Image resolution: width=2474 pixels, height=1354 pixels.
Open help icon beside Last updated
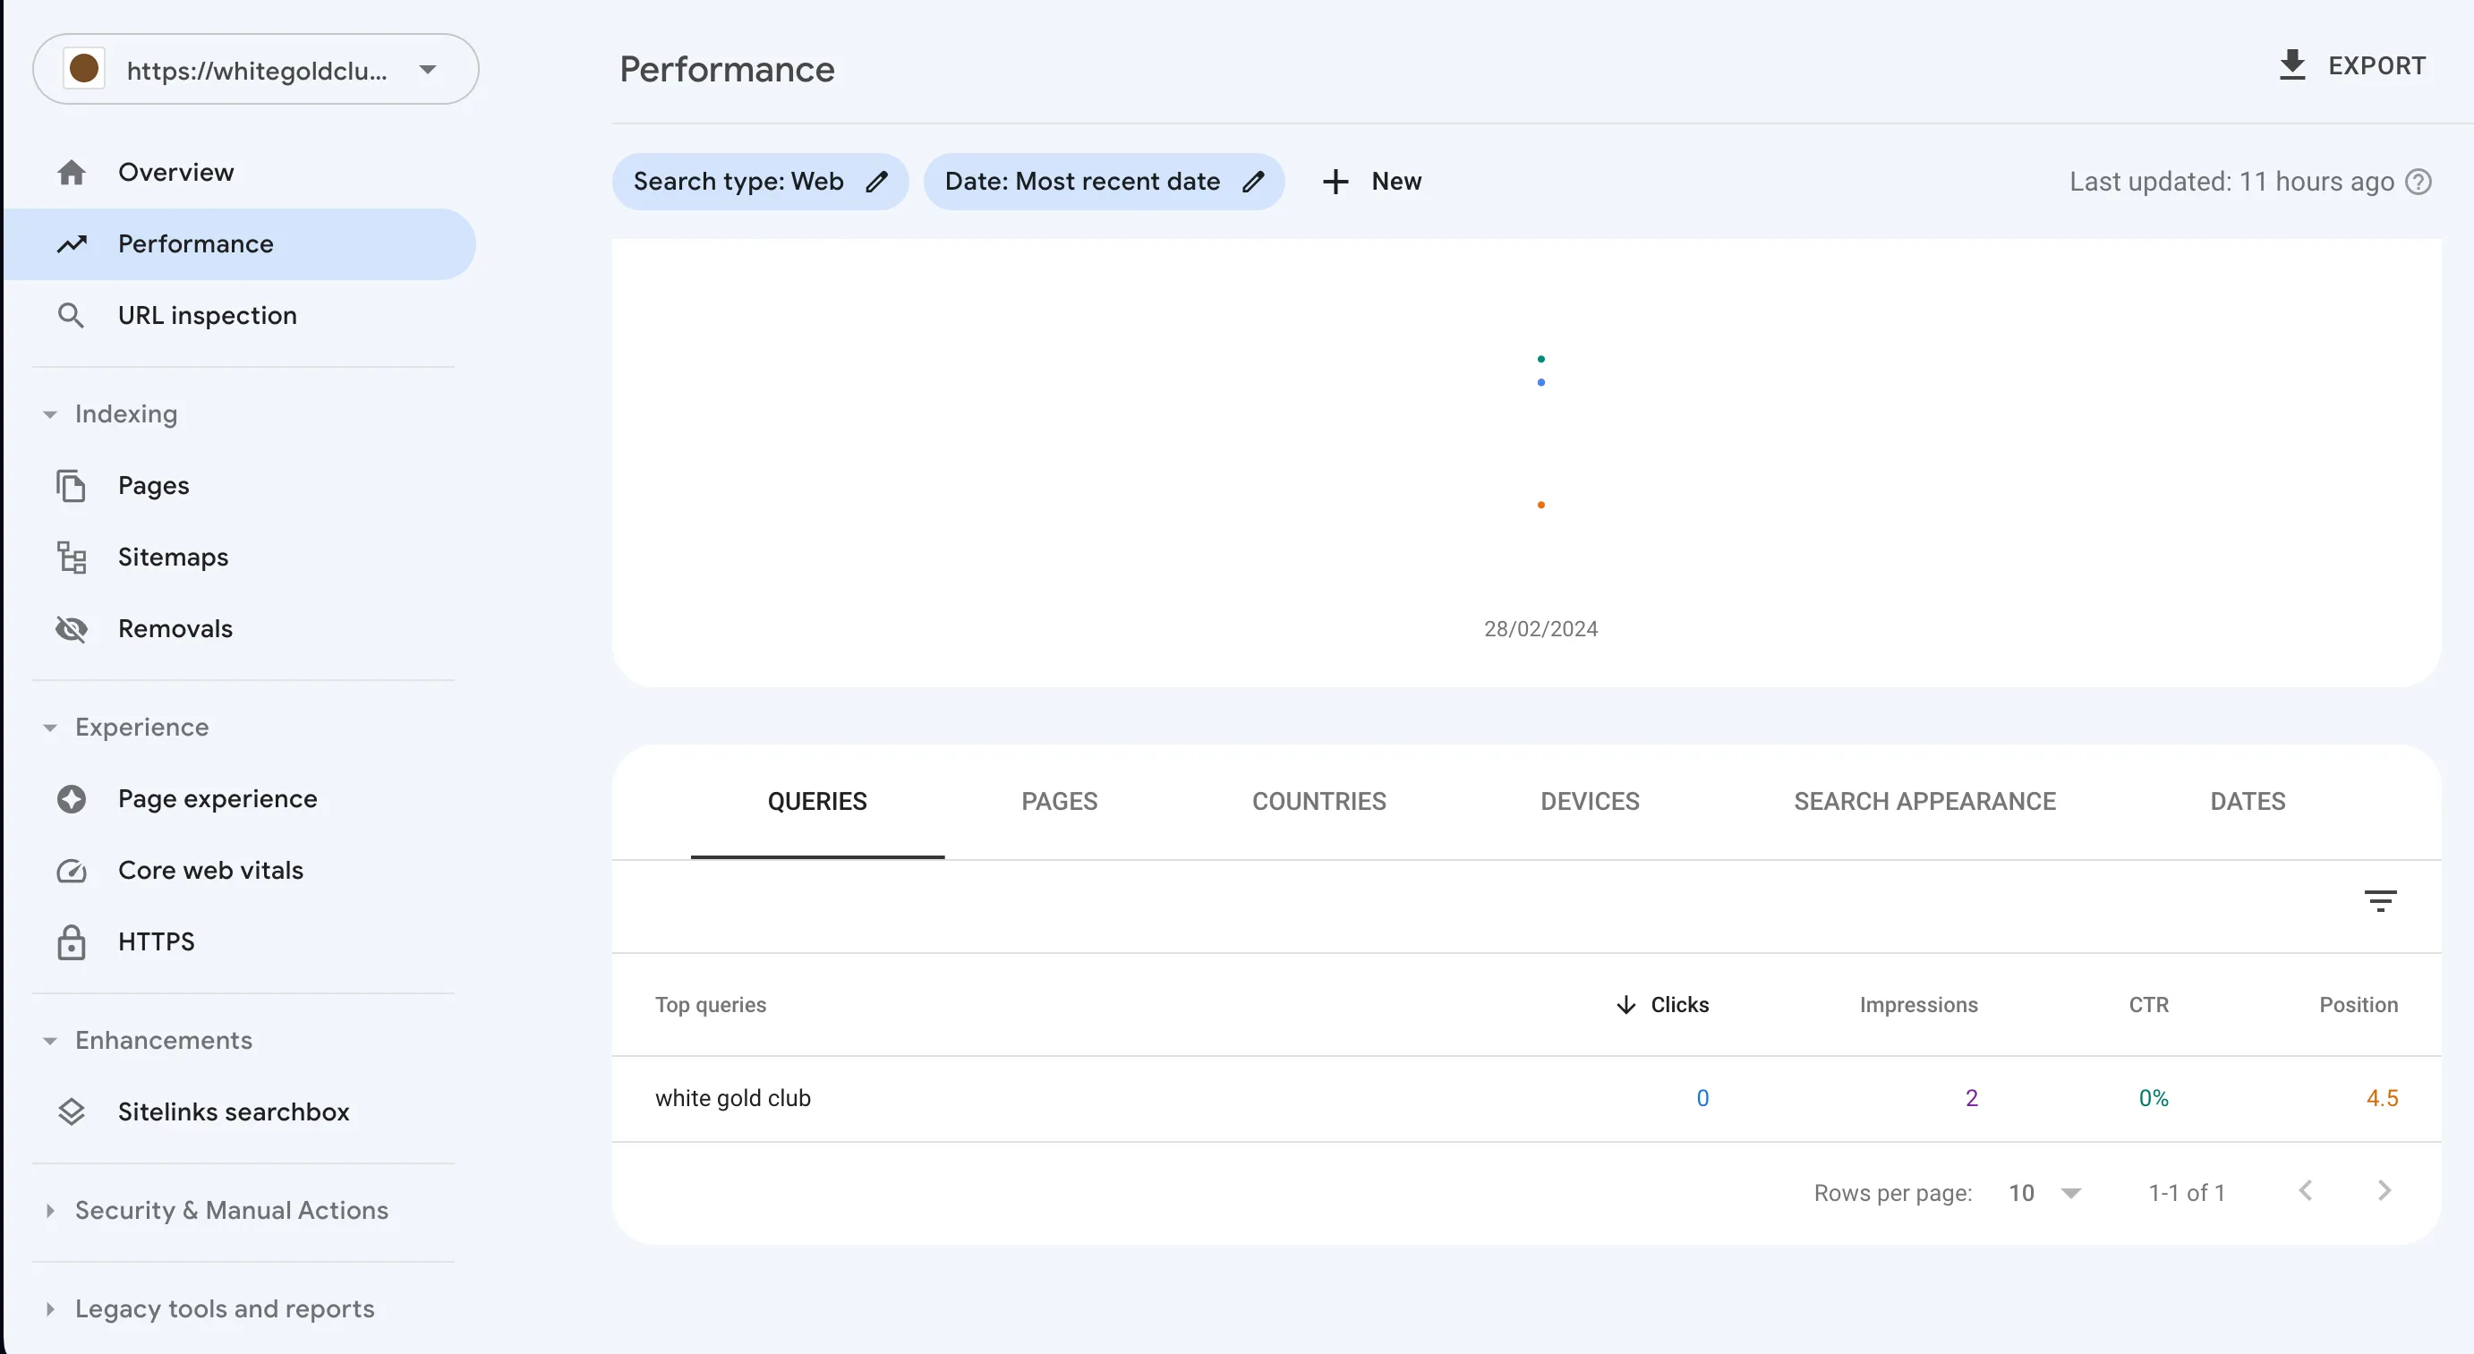[x=2418, y=182]
